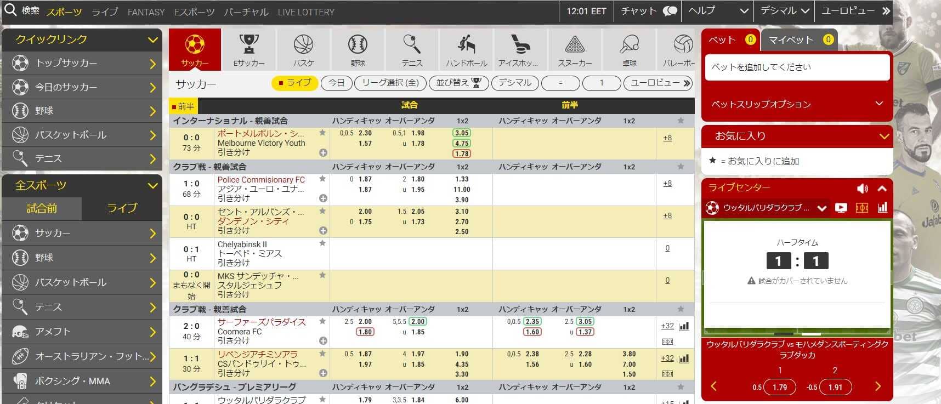Select the table tennis (卓球) icon
Screen dimensions: 941x404
pos(629,44)
